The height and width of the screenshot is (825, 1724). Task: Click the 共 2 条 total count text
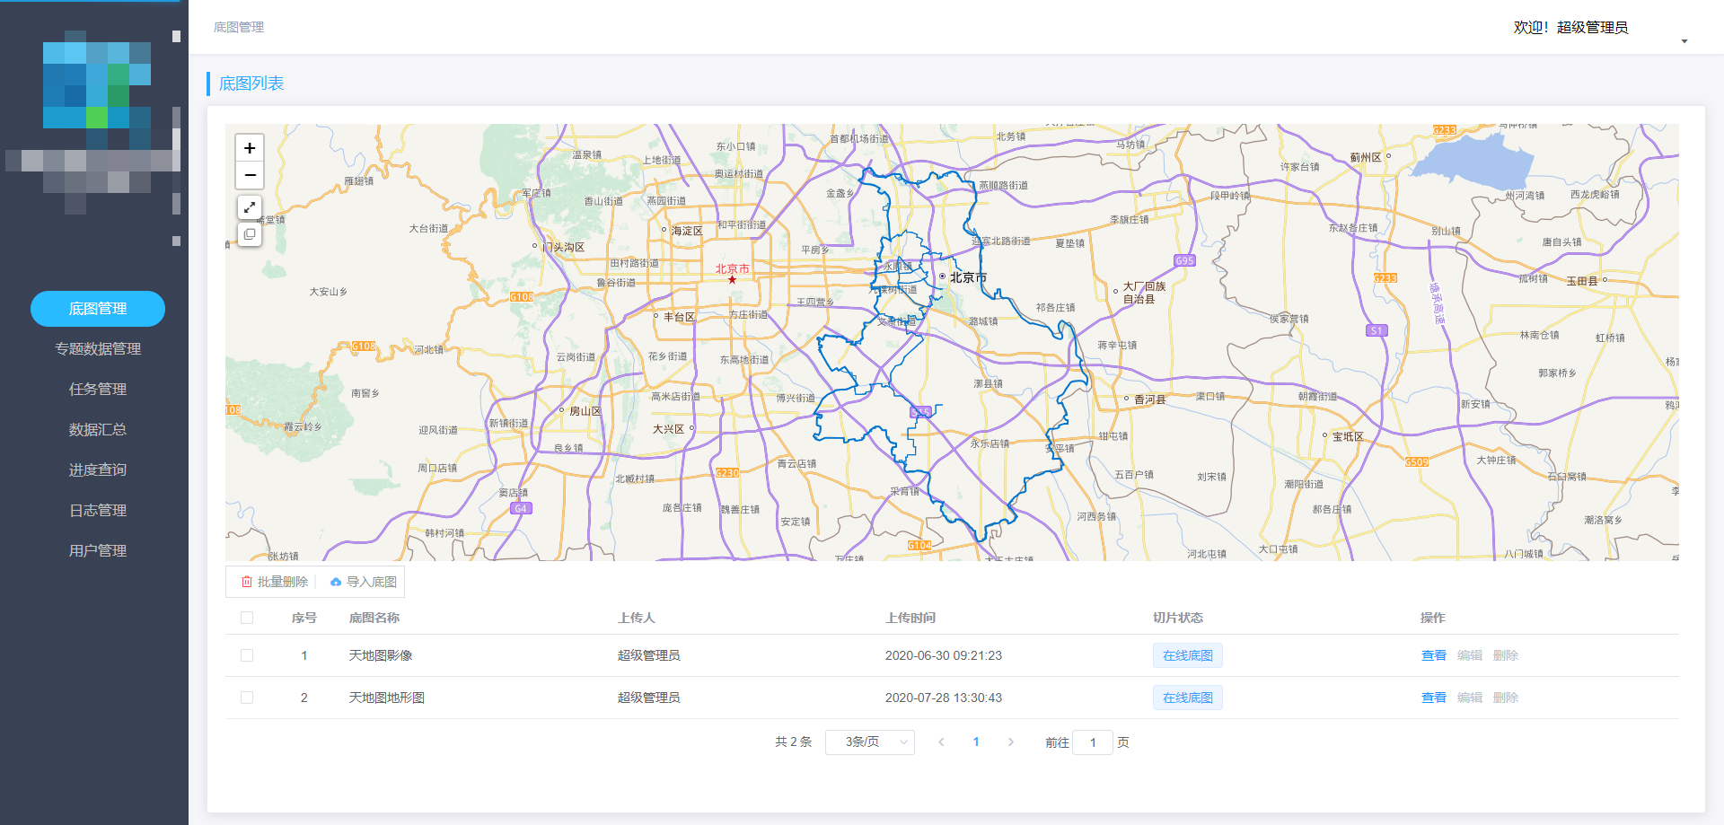click(794, 742)
